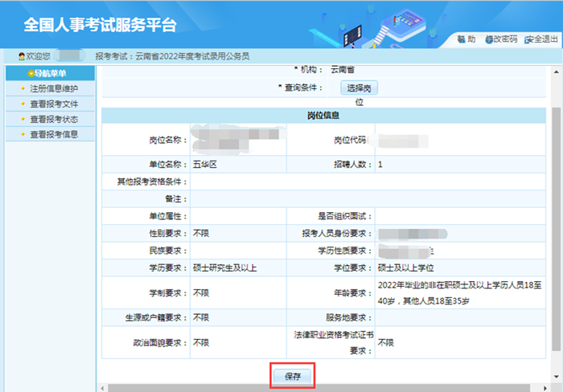The width and height of the screenshot is (563, 392).
Task: Select 查看报考信息 menu item
Action: coord(53,134)
